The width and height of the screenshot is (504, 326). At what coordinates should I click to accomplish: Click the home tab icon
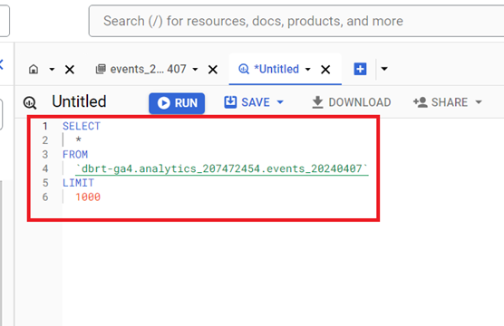[34, 69]
